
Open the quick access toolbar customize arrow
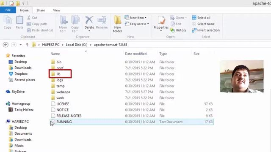[23, 3]
